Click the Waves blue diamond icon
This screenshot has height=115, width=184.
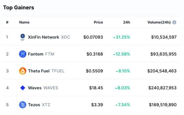click(23, 88)
